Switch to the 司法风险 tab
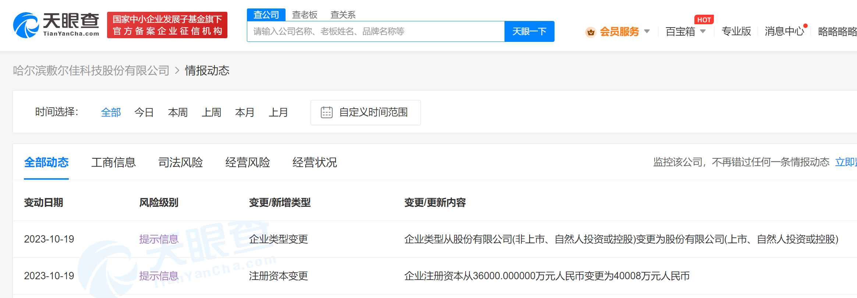Viewport: 857px width, 298px height. click(x=180, y=162)
